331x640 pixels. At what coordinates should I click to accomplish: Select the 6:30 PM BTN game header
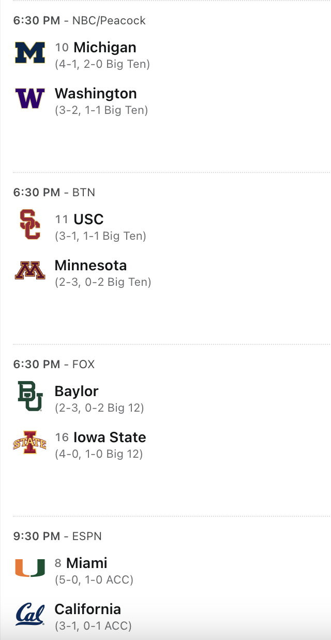pos(54,193)
